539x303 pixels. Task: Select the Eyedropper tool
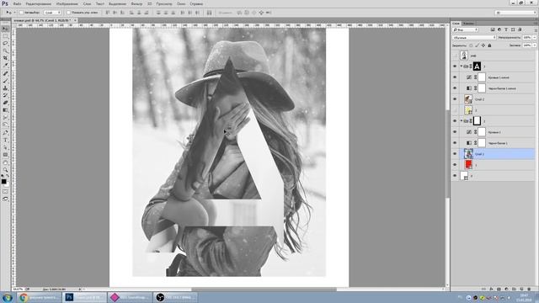pos(5,65)
